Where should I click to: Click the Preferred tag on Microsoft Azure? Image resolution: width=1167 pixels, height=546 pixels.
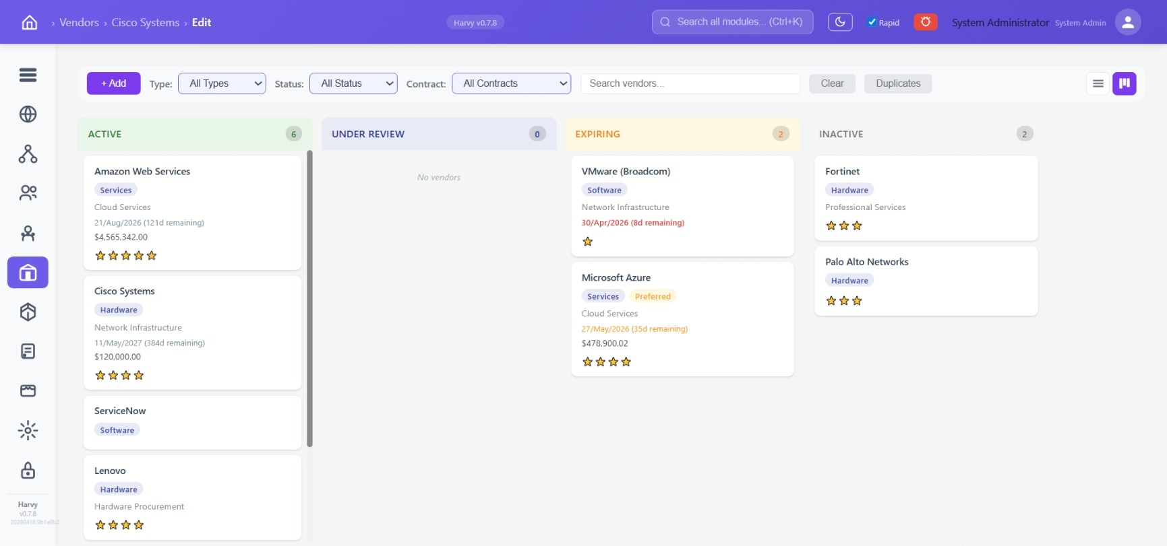point(653,296)
